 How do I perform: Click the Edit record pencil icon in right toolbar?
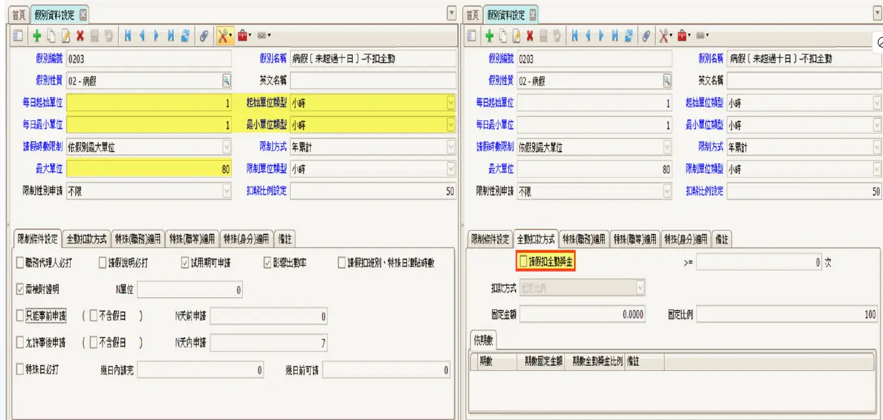pyautogui.click(x=516, y=36)
